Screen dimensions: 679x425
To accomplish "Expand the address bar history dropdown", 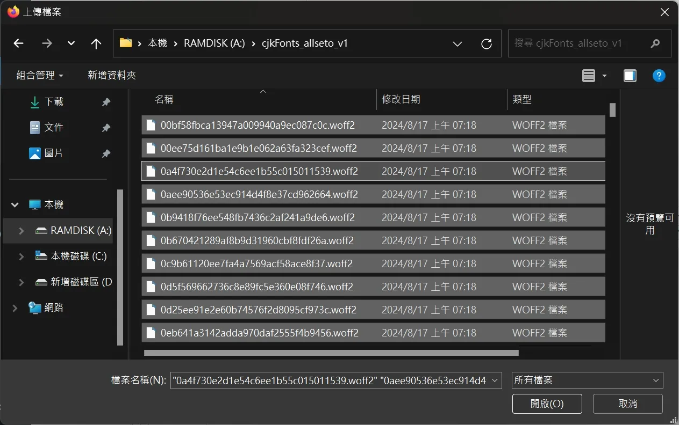I will [x=457, y=43].
